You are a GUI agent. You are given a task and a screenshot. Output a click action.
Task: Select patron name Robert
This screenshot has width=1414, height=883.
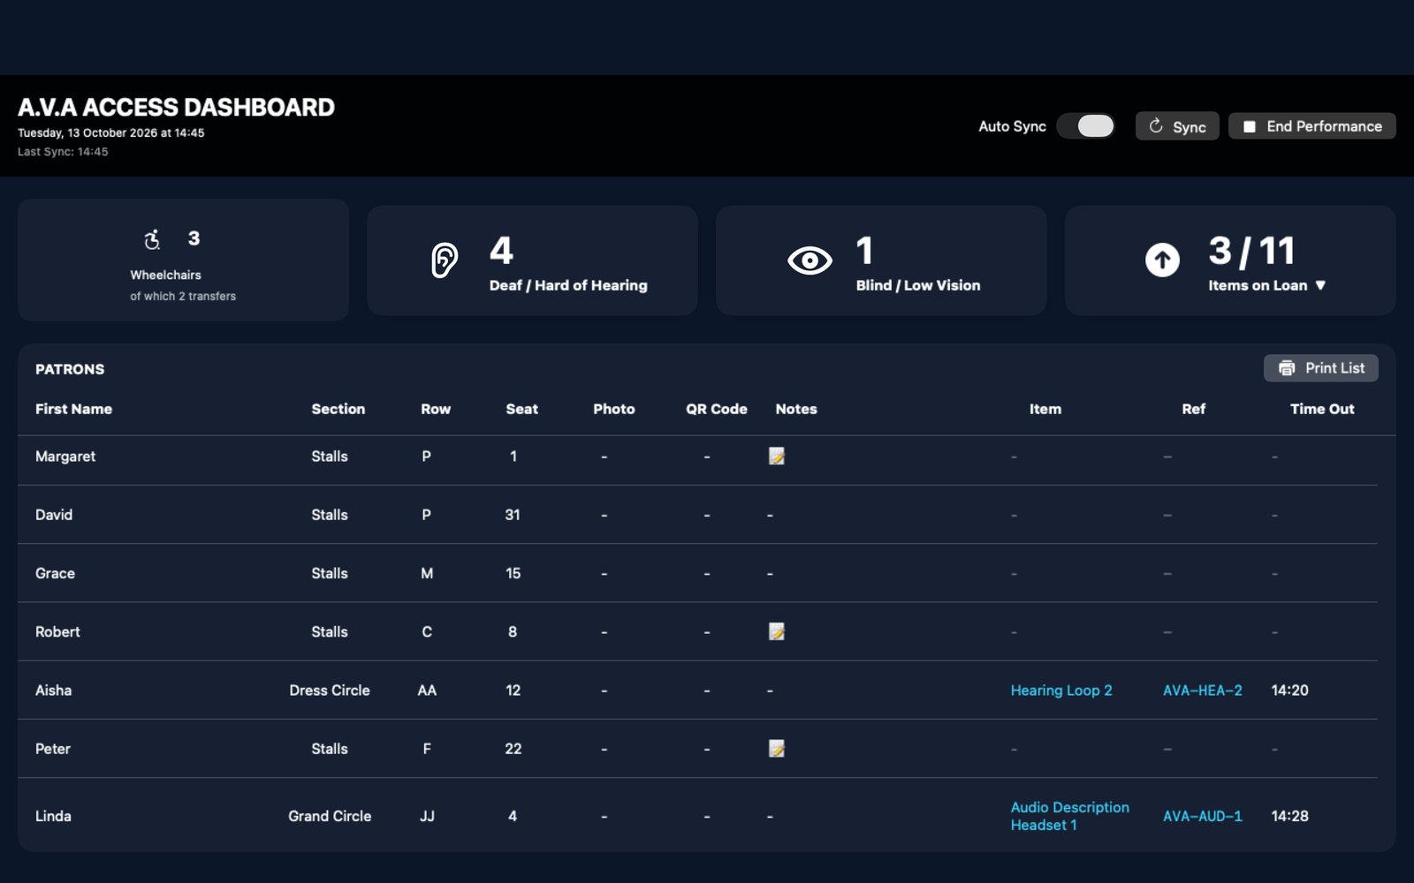(x=57, y=631)
